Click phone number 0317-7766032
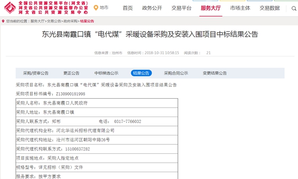Viewport: 298px width, 179px height. pyautogui.click(x=128, y=121)
